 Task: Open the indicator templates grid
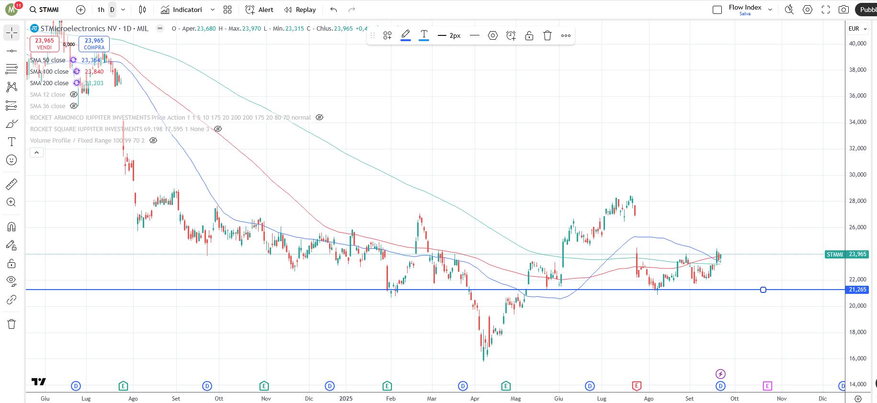tap(228, 10)
